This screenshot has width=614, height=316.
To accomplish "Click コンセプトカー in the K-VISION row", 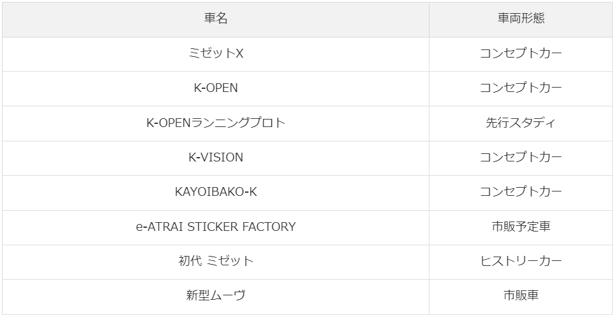I will pyautogui.click(x=521, y=158).
